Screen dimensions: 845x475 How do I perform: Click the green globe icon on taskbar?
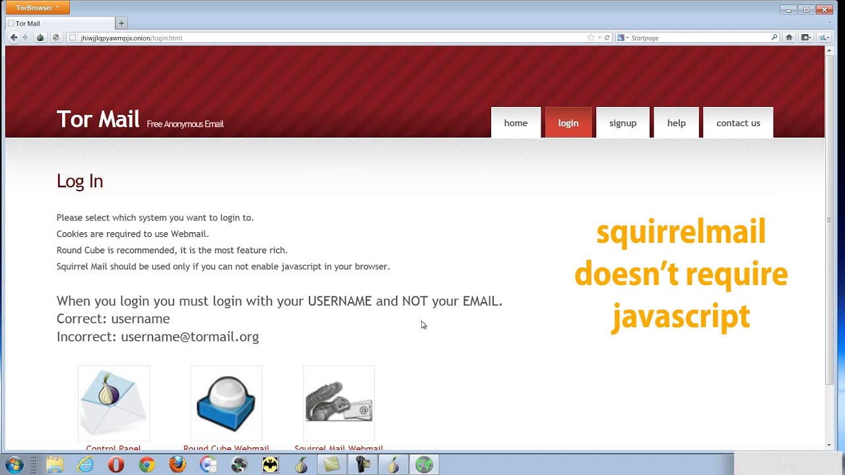pyautogui.click(x=424, y=465)
